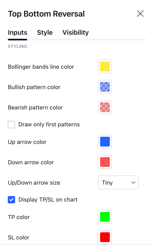Select the green TP color swatch
This screenshot has height=245, width=153.
105,217
